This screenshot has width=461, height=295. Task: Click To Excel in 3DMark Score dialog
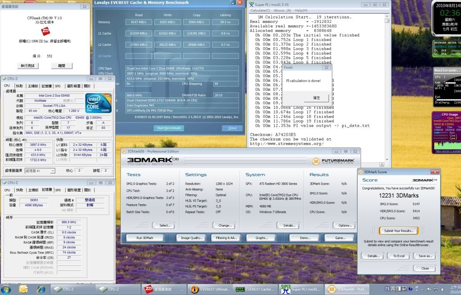click(x=399, y=256)
